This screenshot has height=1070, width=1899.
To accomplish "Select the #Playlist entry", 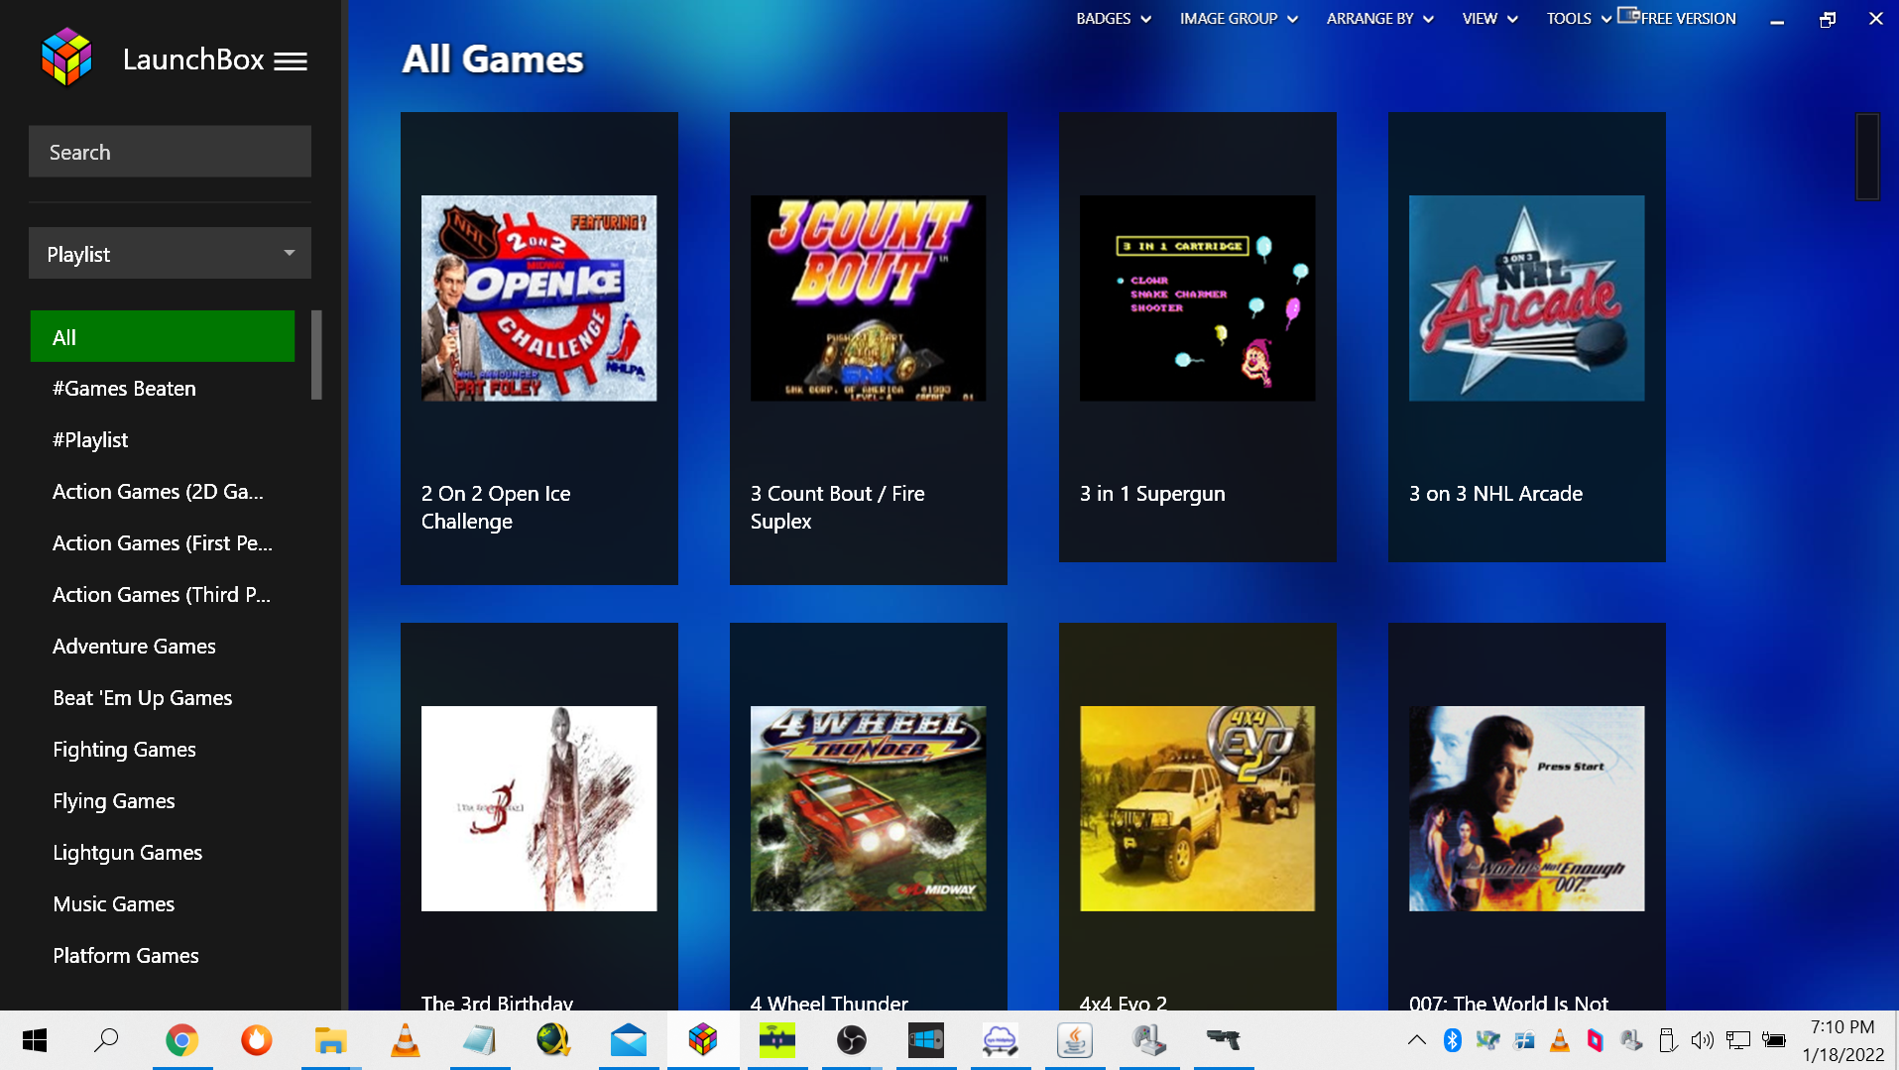I will pos(90,440).
